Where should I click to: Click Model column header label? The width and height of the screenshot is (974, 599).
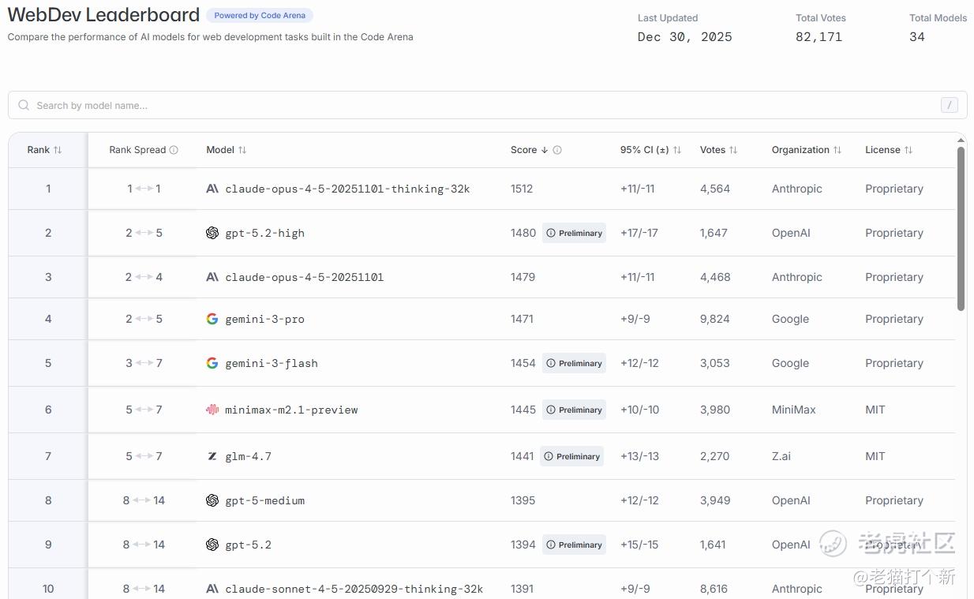(x=220, y=150)
